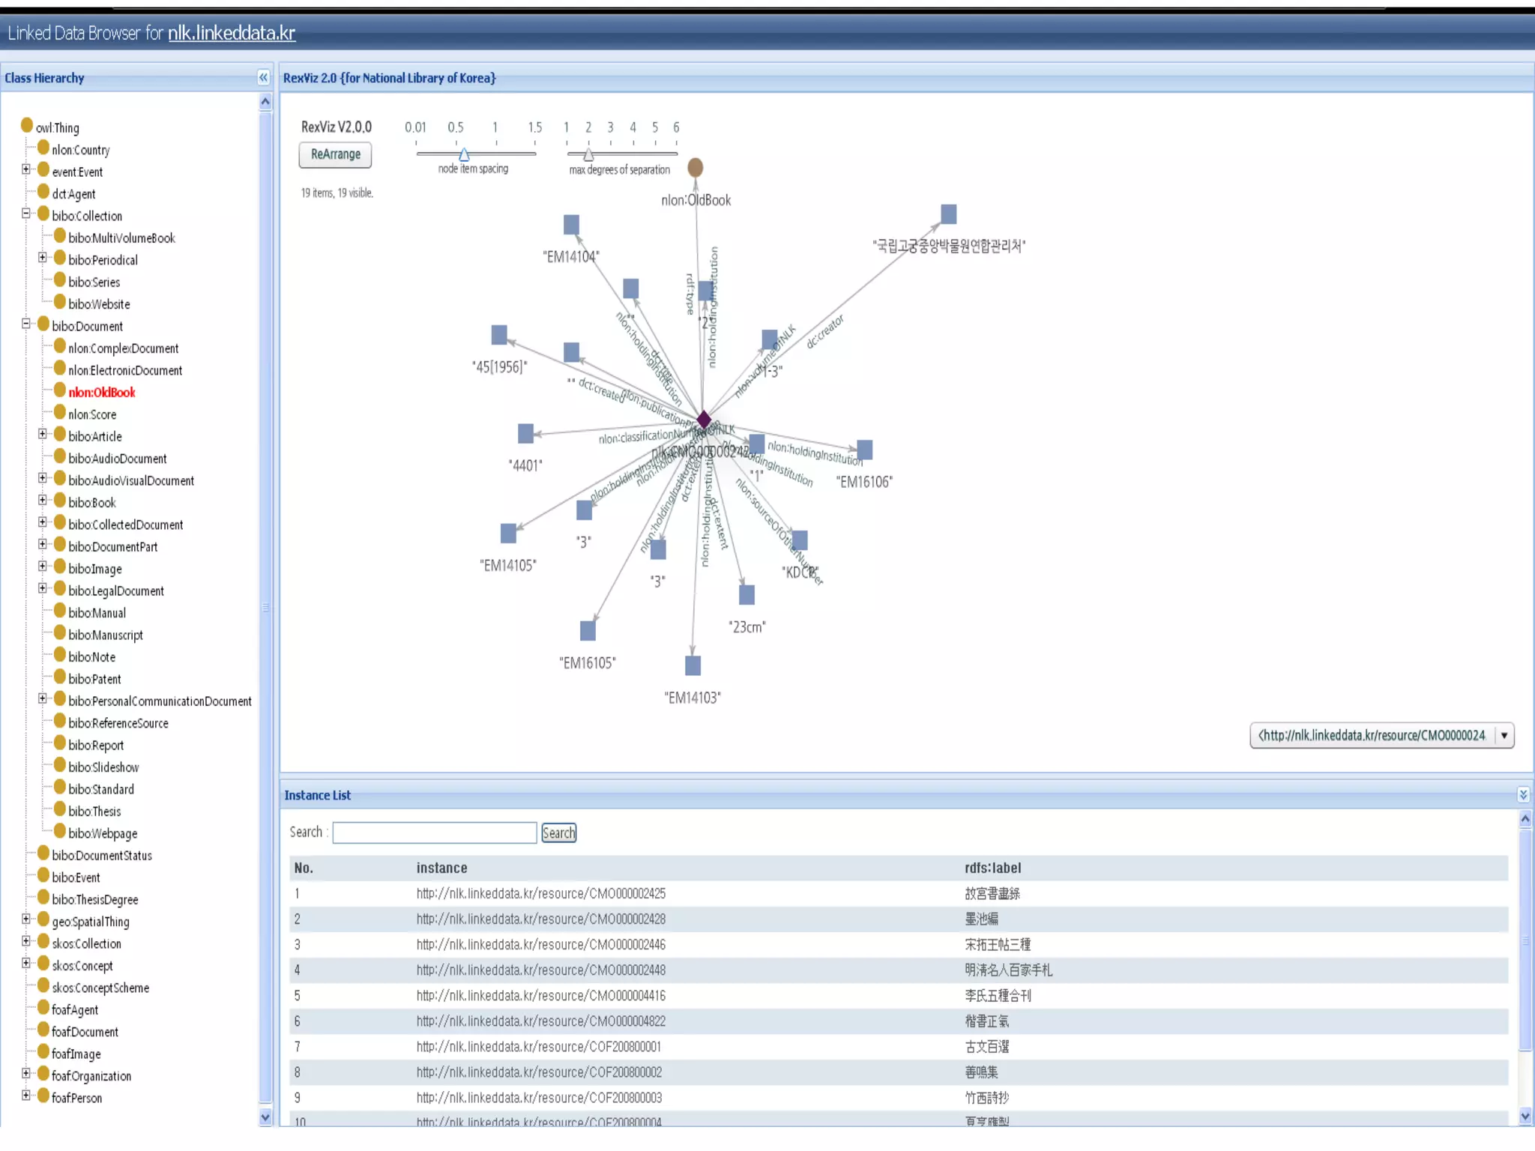1535x1151 pixels.
Task: Select the "23cm" graph node
Action: 747,595
